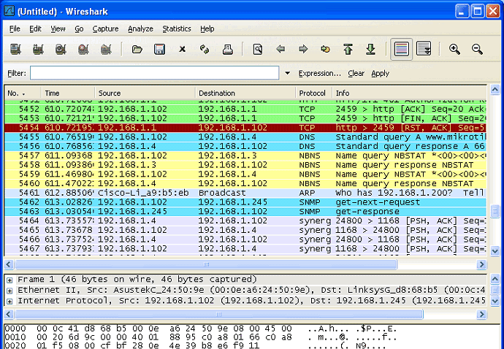The image size is (504, 349).
Task: Stop the running capture icon
Action: point(83,49)
